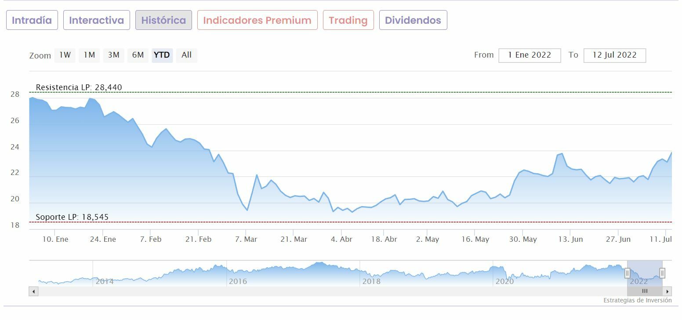
Task: Open the To date field
Action: (614, 55)
